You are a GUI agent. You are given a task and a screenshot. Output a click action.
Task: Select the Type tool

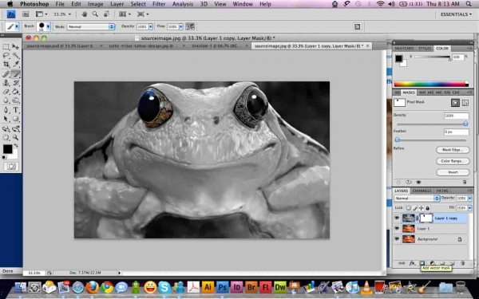[x=15, y=110]
